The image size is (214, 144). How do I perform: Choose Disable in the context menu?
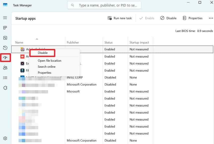click(43, 53)
